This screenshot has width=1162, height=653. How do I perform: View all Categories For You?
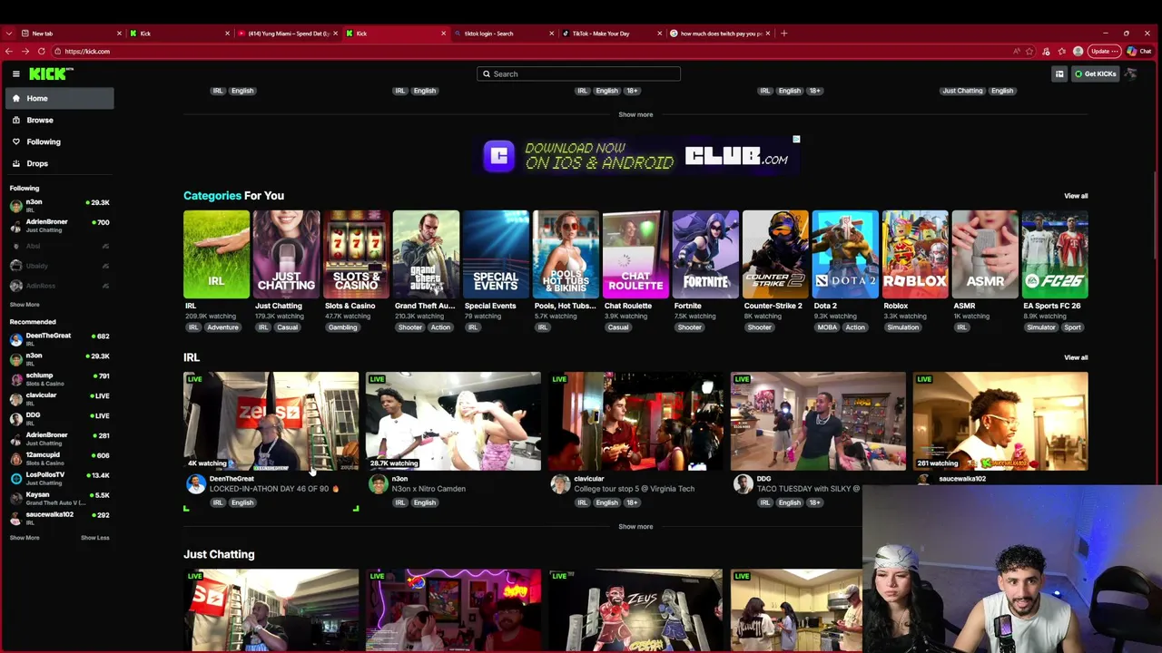[1076, 196]
